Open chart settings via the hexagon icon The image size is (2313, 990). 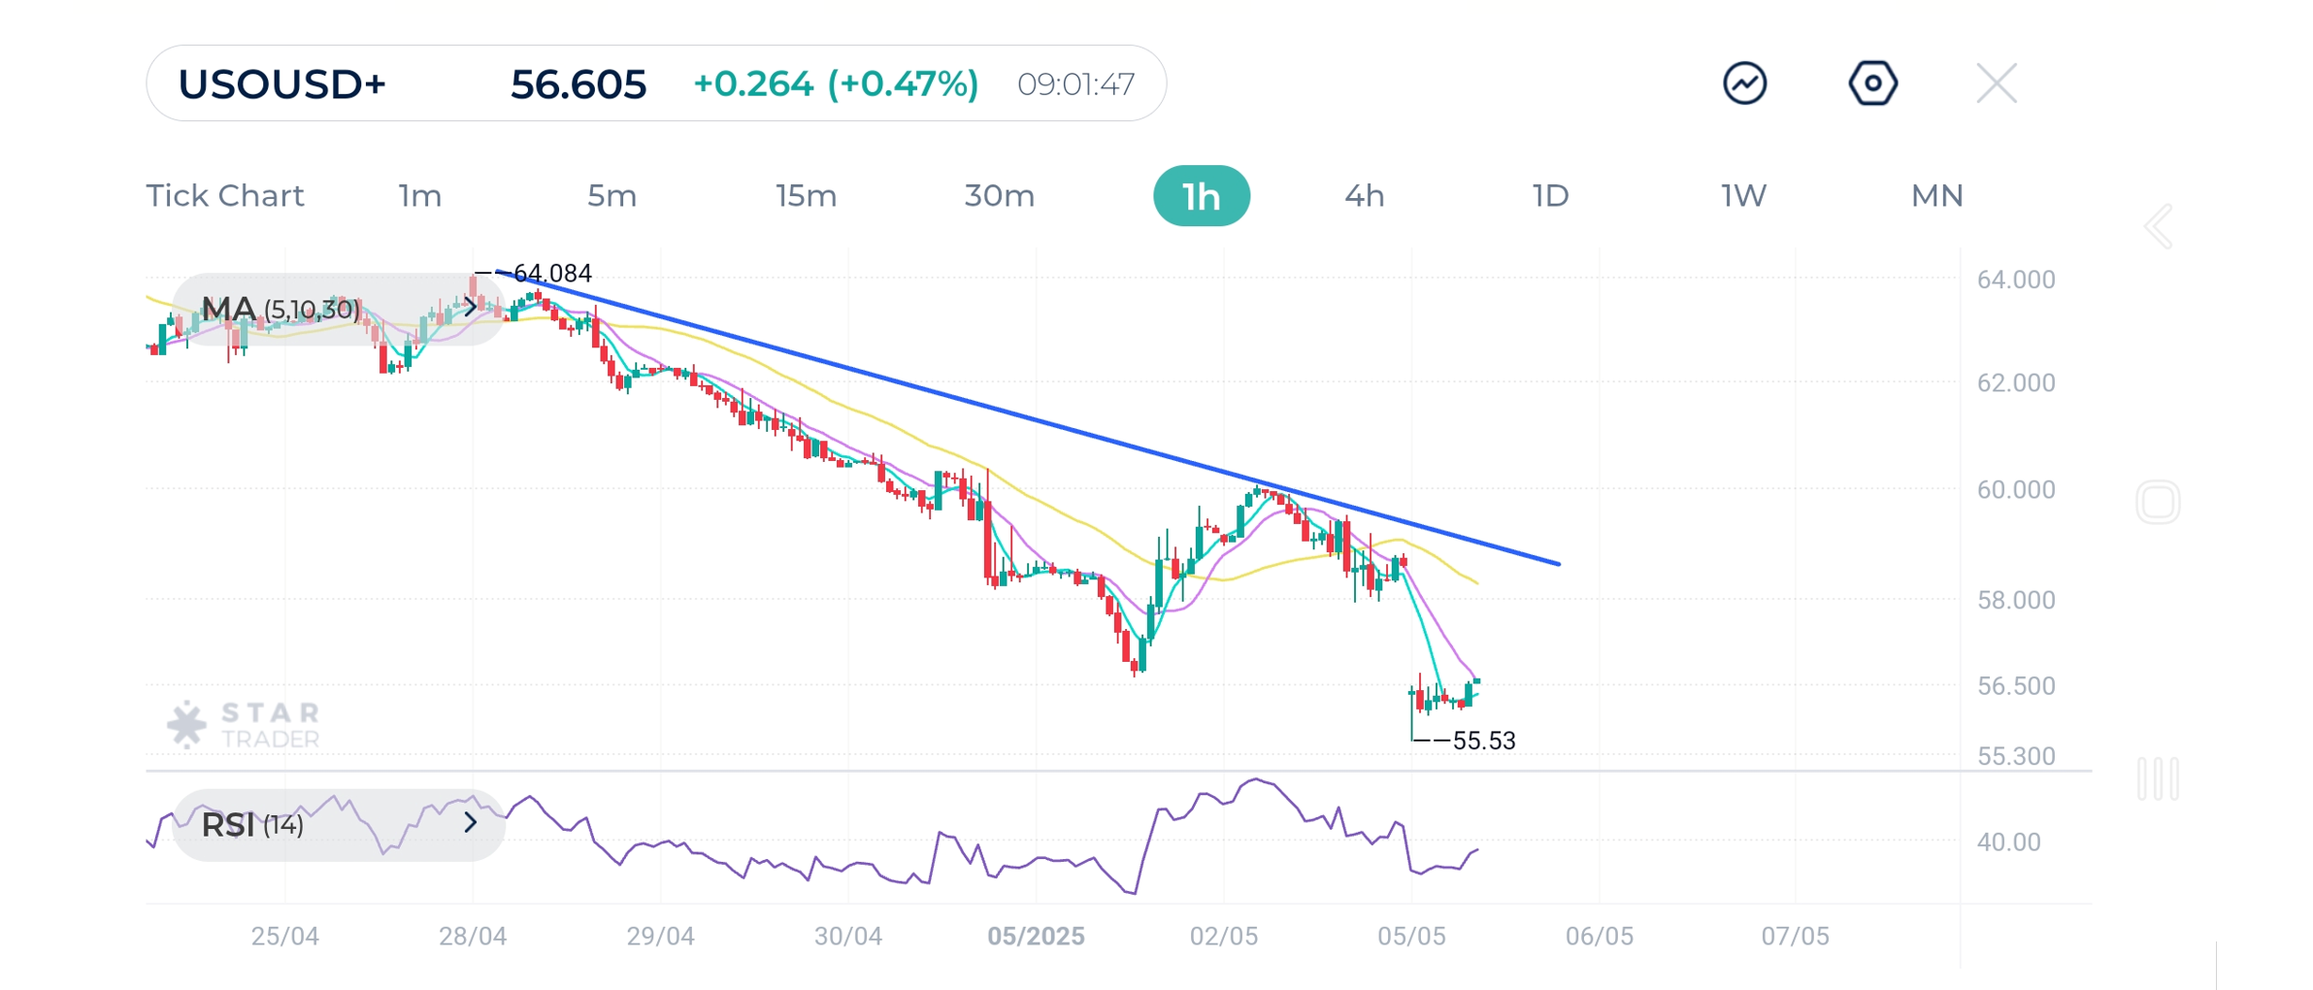coord(1873,83)
